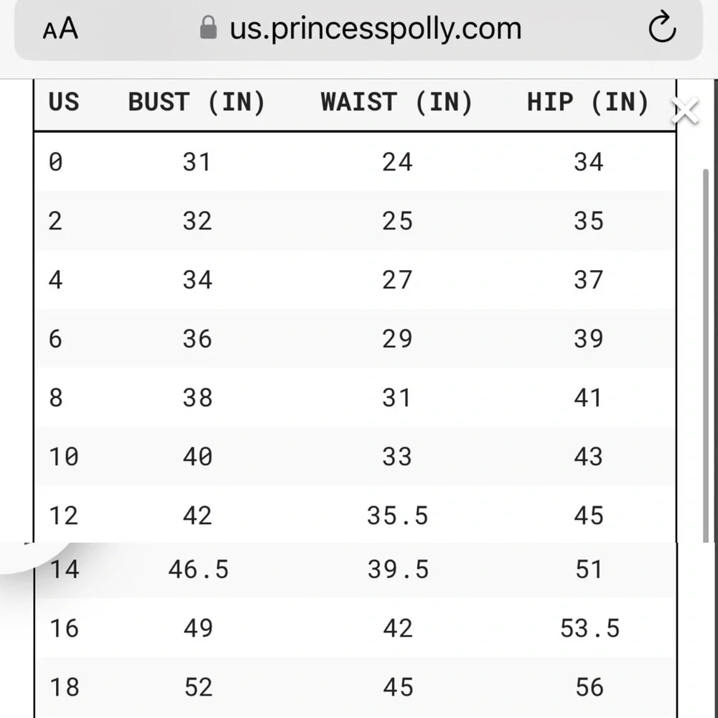This screenshot has height=718, width=718.
Task: Click the US column header
Action: coord(64,102)
